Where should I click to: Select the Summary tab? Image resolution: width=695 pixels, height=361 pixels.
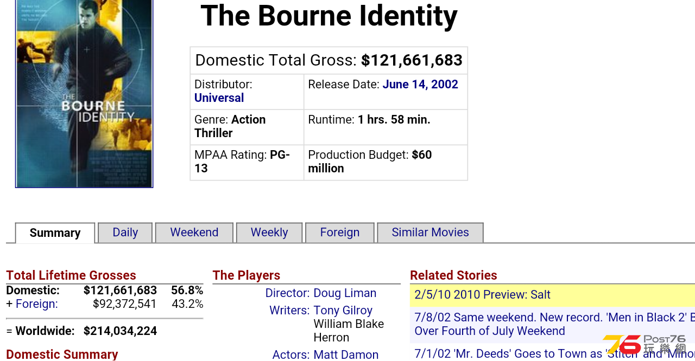click(x=55, y=233)
